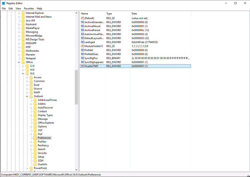Select the DefaultLayoutA... value name
The height and width of the screenshot is (177, 250).
click(x=94, y=38)
